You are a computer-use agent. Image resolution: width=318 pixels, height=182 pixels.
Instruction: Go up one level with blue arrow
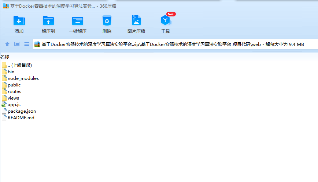pos(7,44)
